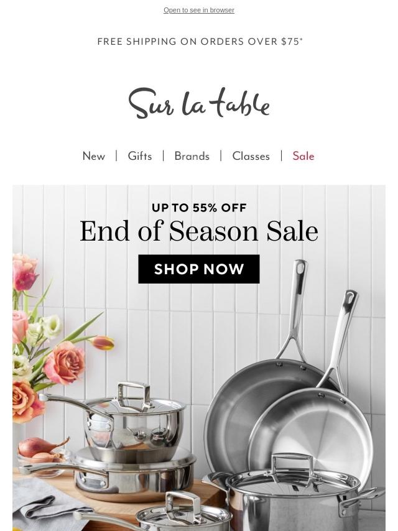Click the shallots in the glass bowl
The width and height of the screenshot is (398, 531).
tap(41, 450)
